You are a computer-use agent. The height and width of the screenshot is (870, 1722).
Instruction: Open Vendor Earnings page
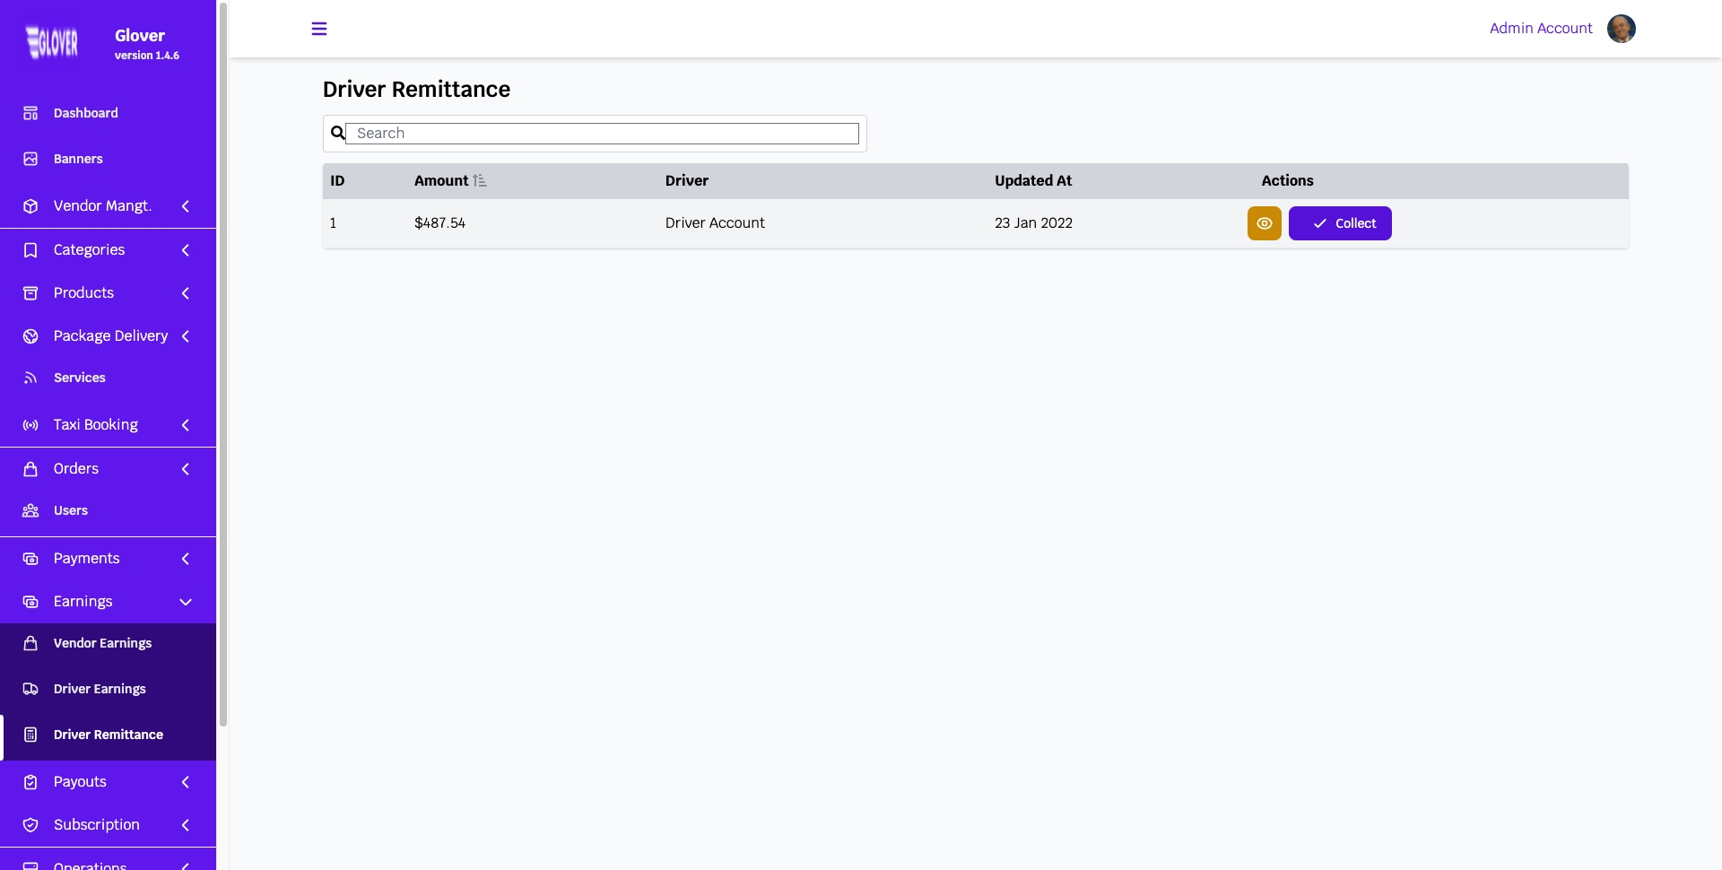pos(102,643)
